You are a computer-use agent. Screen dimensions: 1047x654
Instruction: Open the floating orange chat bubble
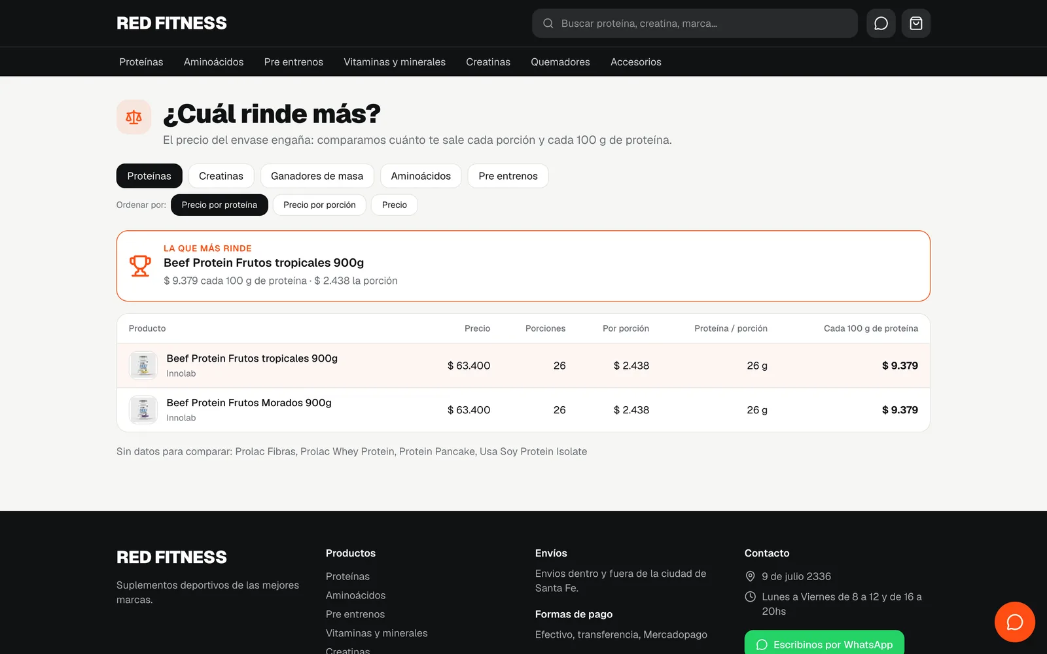tap(1014, 622)
